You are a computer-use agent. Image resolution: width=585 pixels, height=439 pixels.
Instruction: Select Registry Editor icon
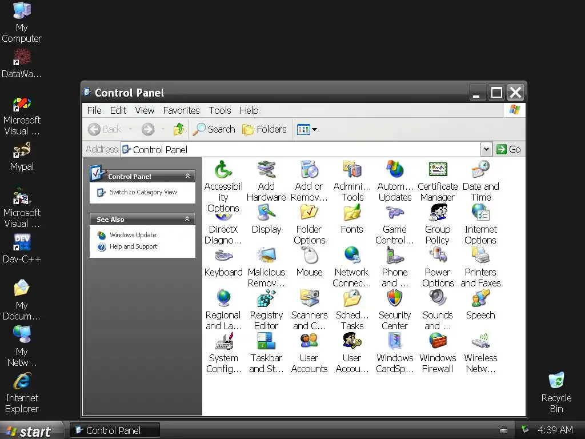(266, 298)
